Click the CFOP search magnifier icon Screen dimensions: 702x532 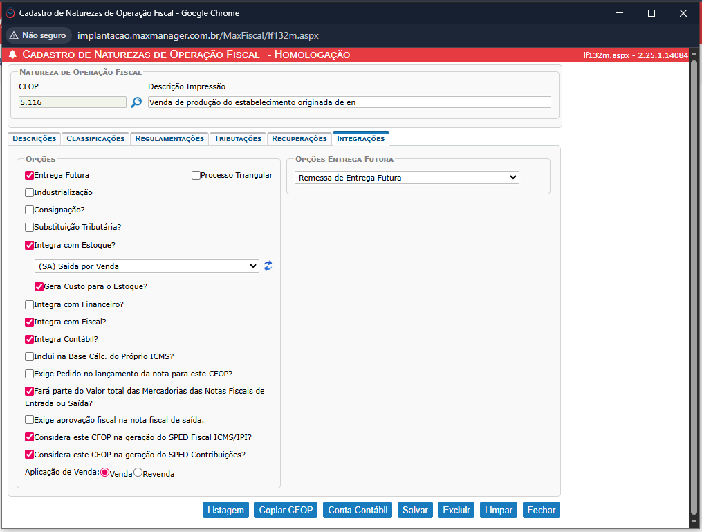(x=136, y=102)
